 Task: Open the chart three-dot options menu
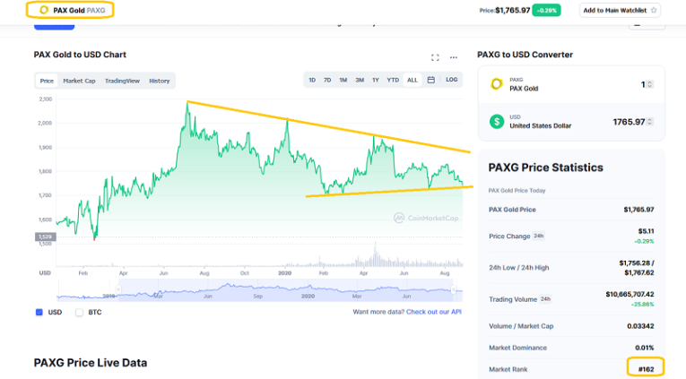455,57
